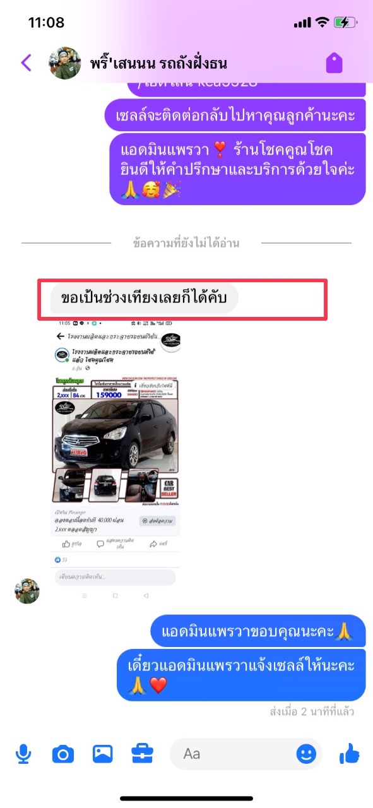Open the camera icon
Viewport: 373px width, 808px height.
tap(62, 753)
